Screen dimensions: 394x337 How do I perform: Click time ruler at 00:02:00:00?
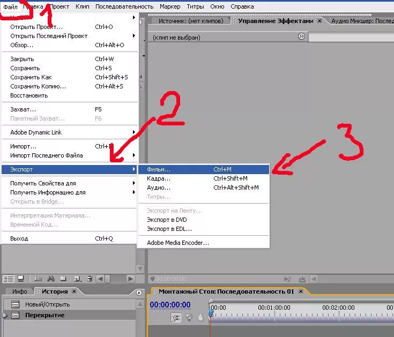pyautogui.click(x=338, y=308)
